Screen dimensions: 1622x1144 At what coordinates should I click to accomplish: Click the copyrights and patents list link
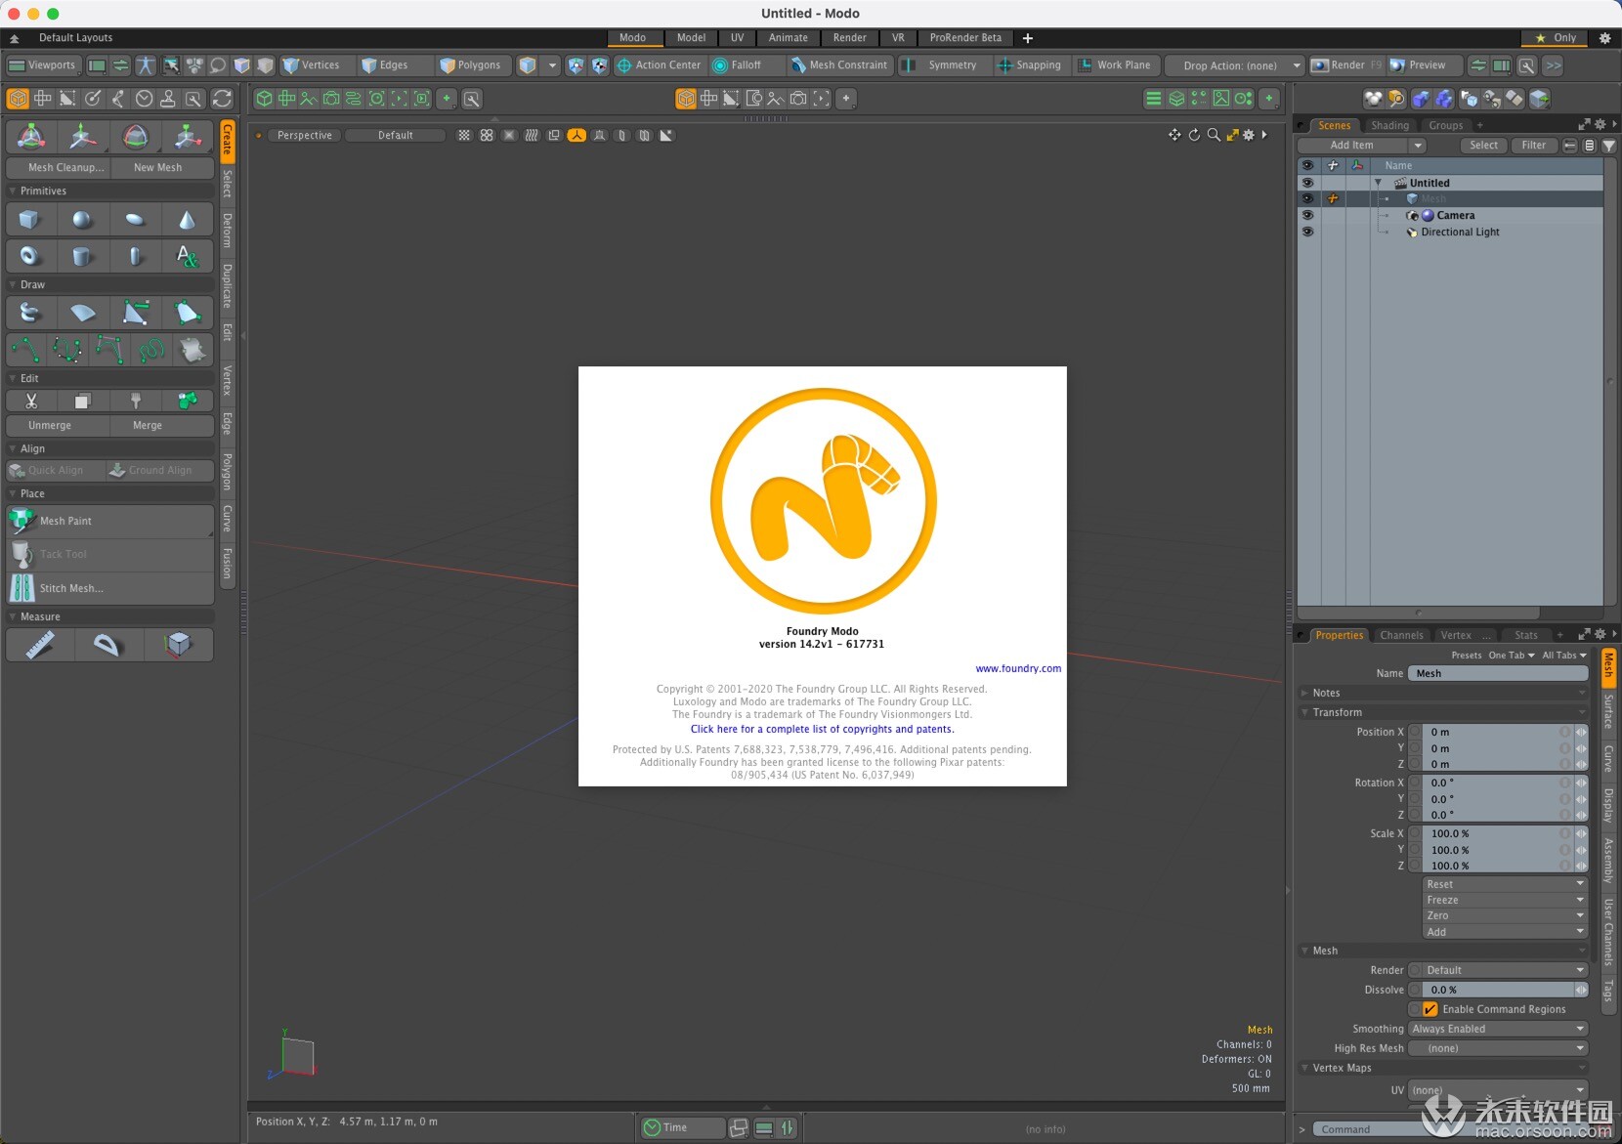click(822, 729)
